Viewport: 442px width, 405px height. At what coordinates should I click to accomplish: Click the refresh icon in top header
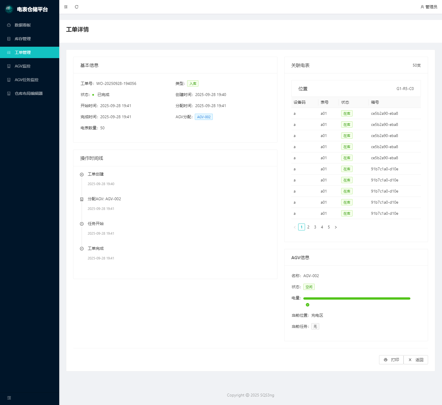pos(77,7)
